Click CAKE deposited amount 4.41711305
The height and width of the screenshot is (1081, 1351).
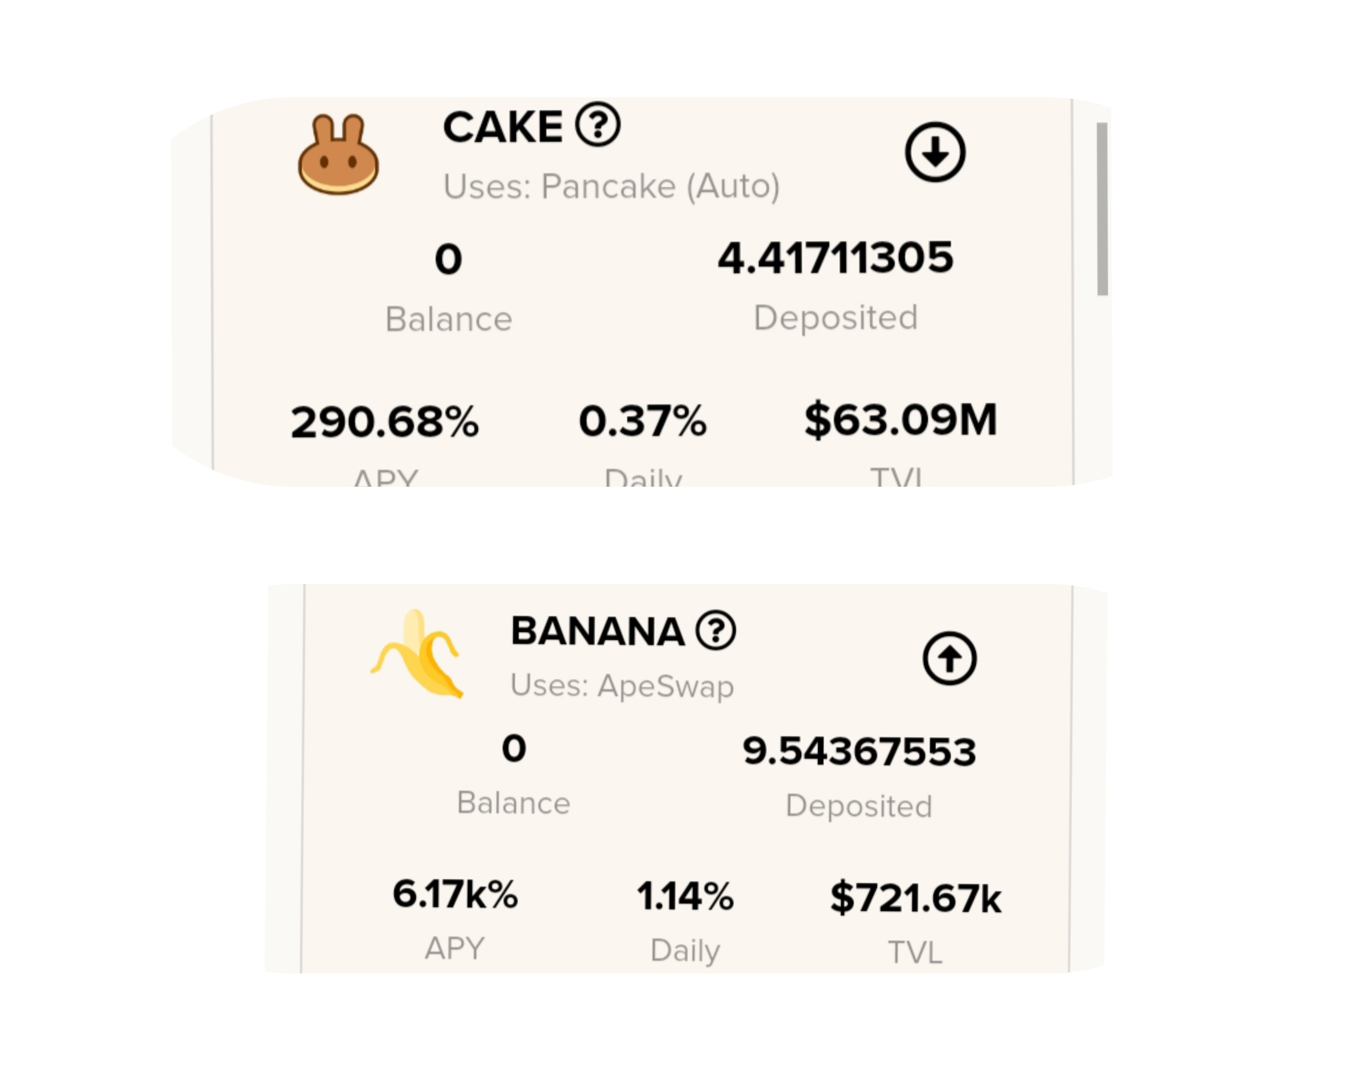point(835,258)
